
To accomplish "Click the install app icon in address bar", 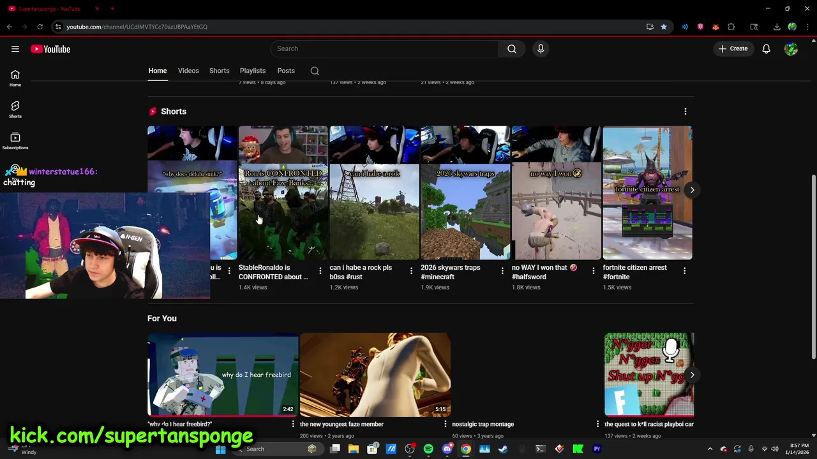I will coord(650,27).
